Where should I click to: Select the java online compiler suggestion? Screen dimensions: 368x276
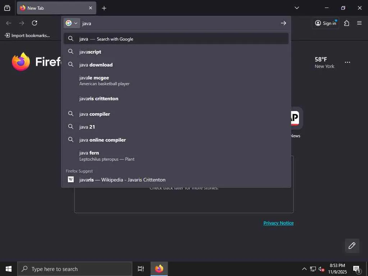tap(176, 140)
